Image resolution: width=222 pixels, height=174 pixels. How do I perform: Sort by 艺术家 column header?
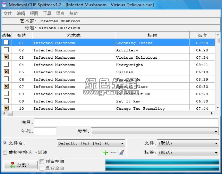tap(74, 35)
